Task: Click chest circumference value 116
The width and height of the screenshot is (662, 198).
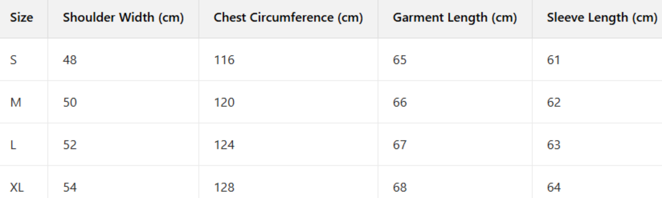Action: point(224,60)
